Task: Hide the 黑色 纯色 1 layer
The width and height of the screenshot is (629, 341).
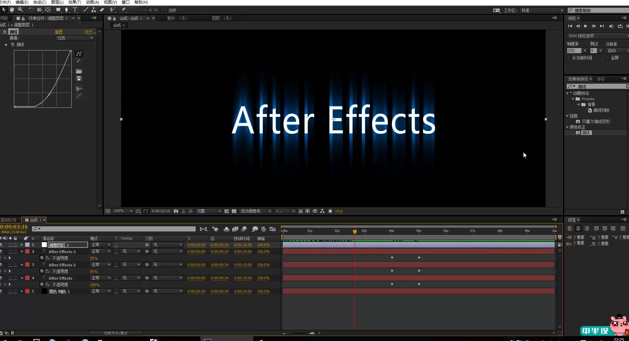Action: tap(1, 291)
